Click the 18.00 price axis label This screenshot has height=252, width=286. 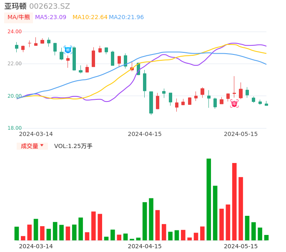coord(15,128)
